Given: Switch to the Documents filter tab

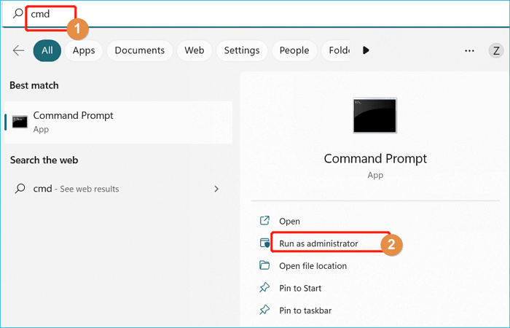Looking at the screenshot, I should (140, 50).
